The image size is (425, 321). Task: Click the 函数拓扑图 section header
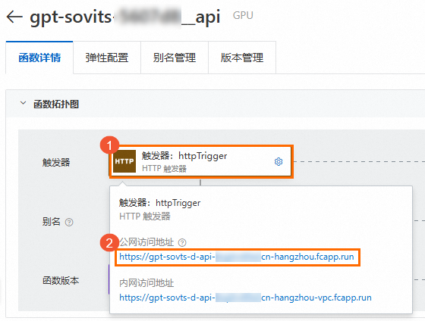[x=56, y=104]
